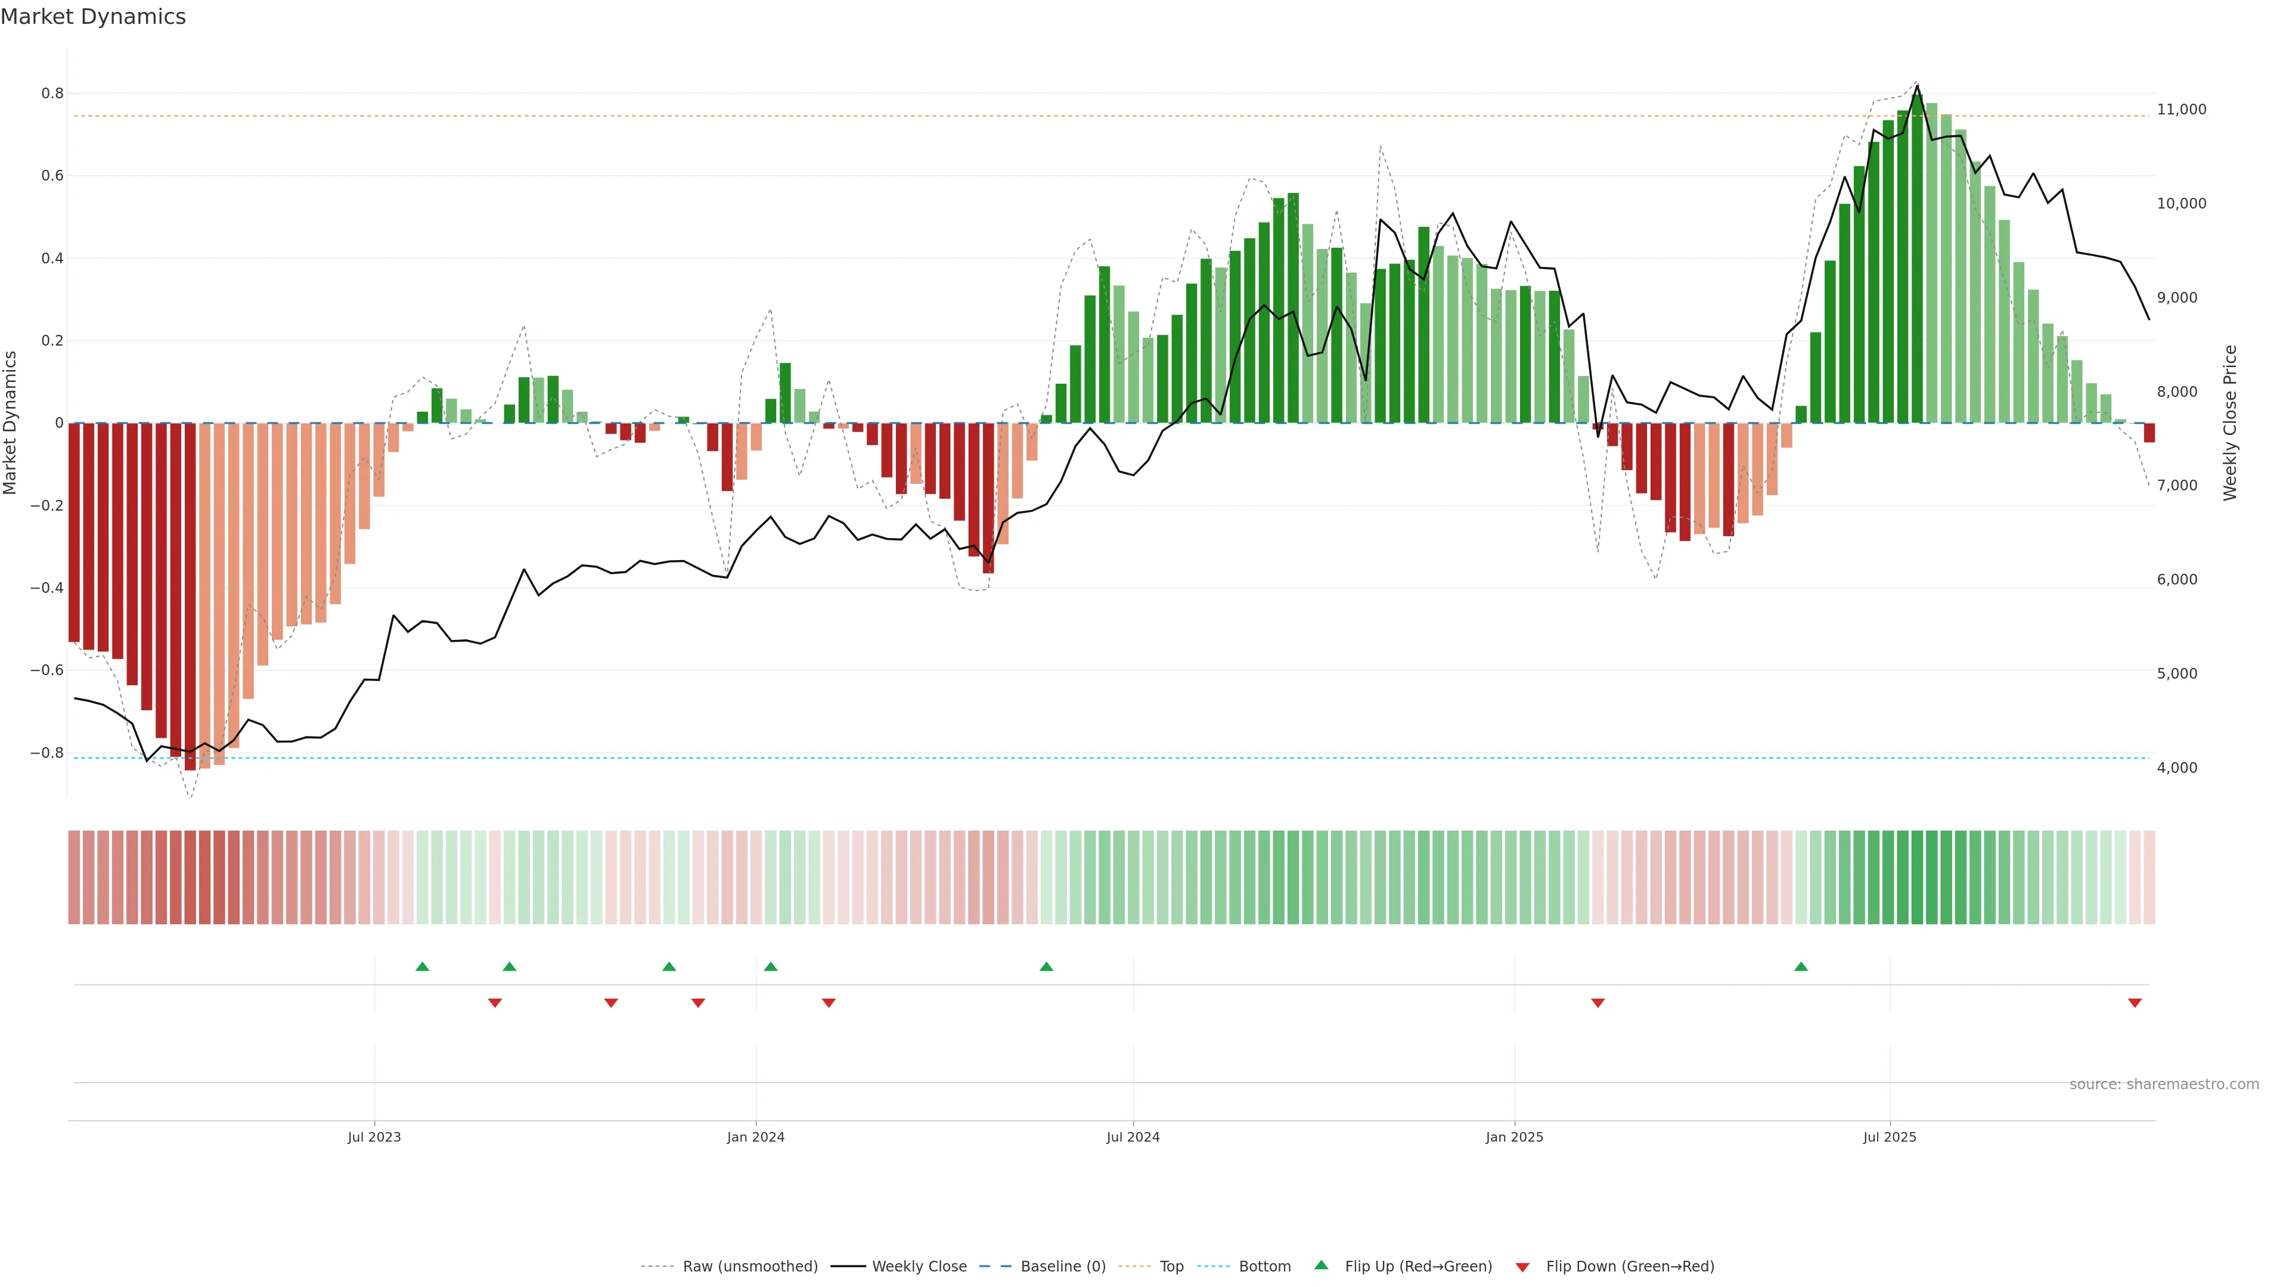2289x1287 pixels.
Task: Click the Weekly Close Price axis title
Action: point(2229,423)
